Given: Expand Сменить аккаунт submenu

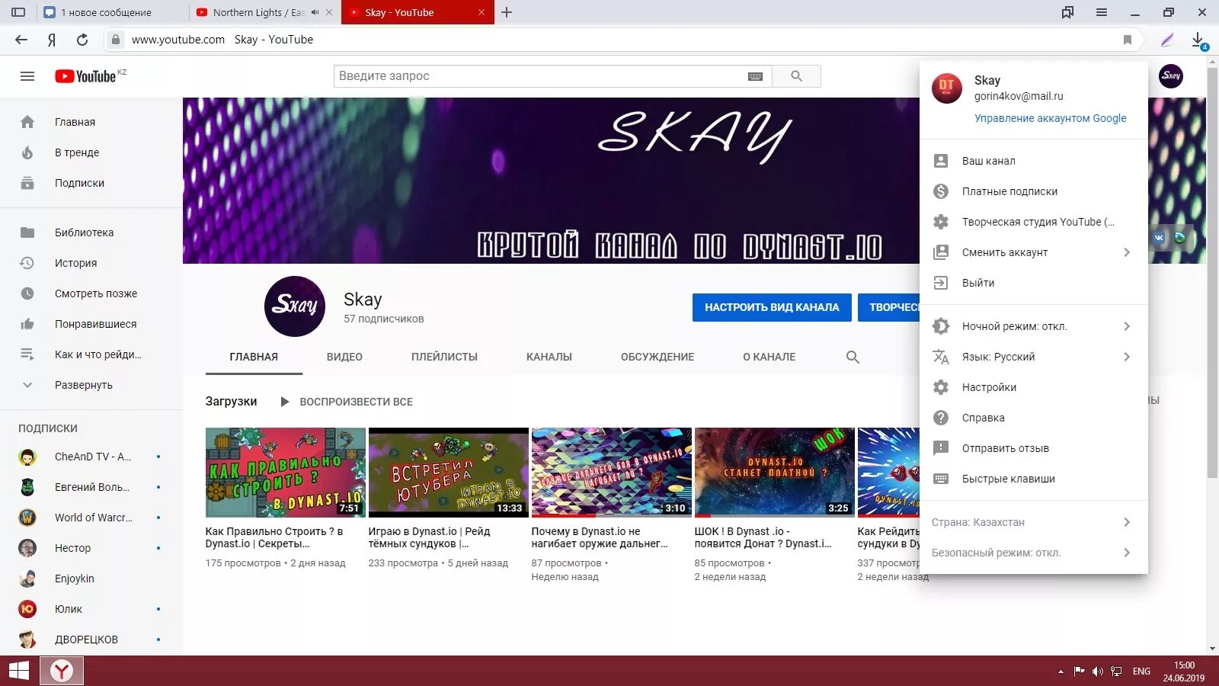Looking at the screenshot, I should (x=1127, y=252).
